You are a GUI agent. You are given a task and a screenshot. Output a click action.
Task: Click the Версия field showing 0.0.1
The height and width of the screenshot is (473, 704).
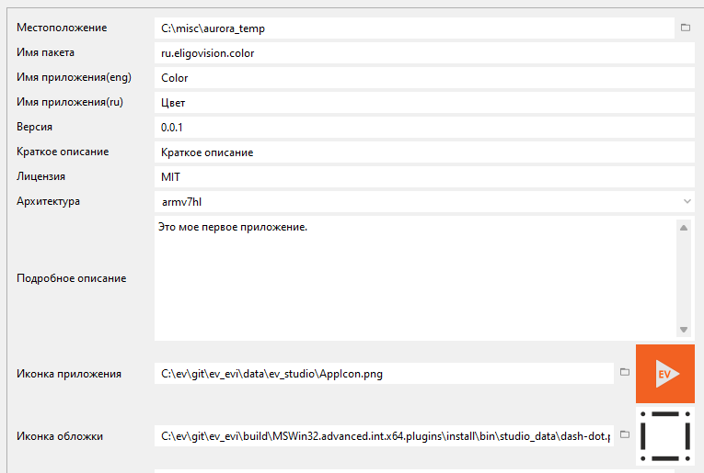point(423,128)
